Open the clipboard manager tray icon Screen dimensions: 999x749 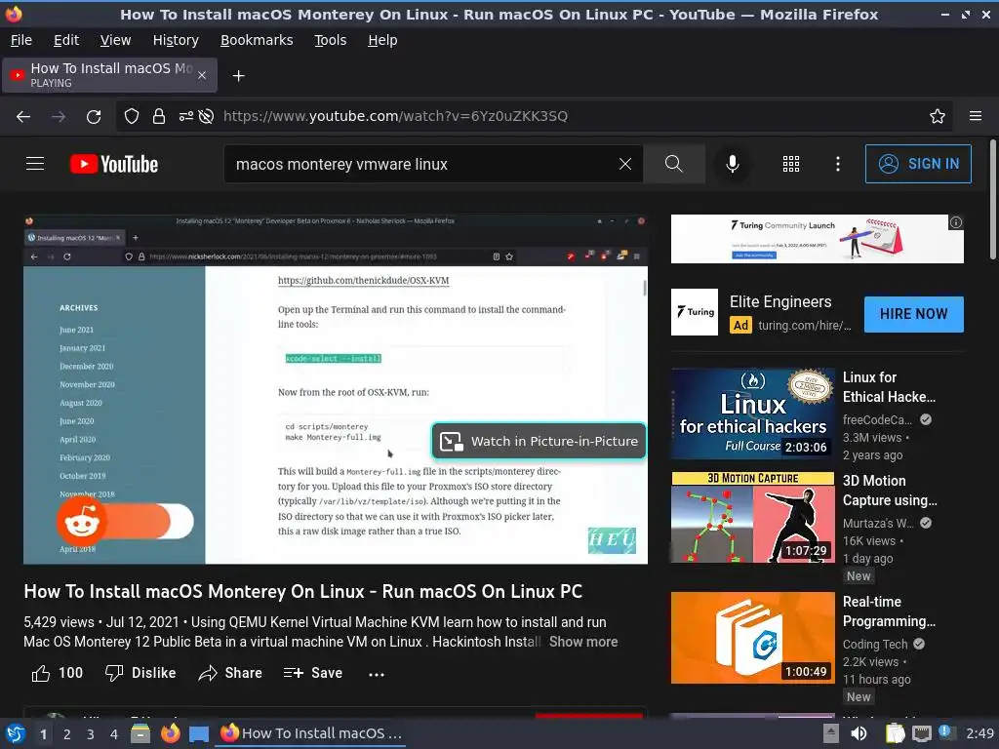tap(895, 733)
